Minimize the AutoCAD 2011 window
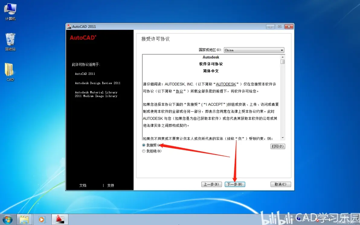Screen dimensions: 360x225 coord(270,27)
